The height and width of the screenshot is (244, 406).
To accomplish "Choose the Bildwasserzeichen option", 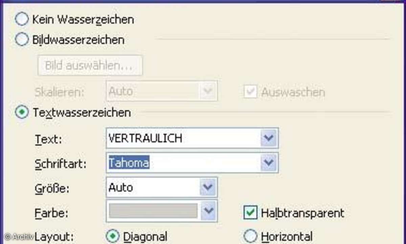I will [x=22, y=40].
